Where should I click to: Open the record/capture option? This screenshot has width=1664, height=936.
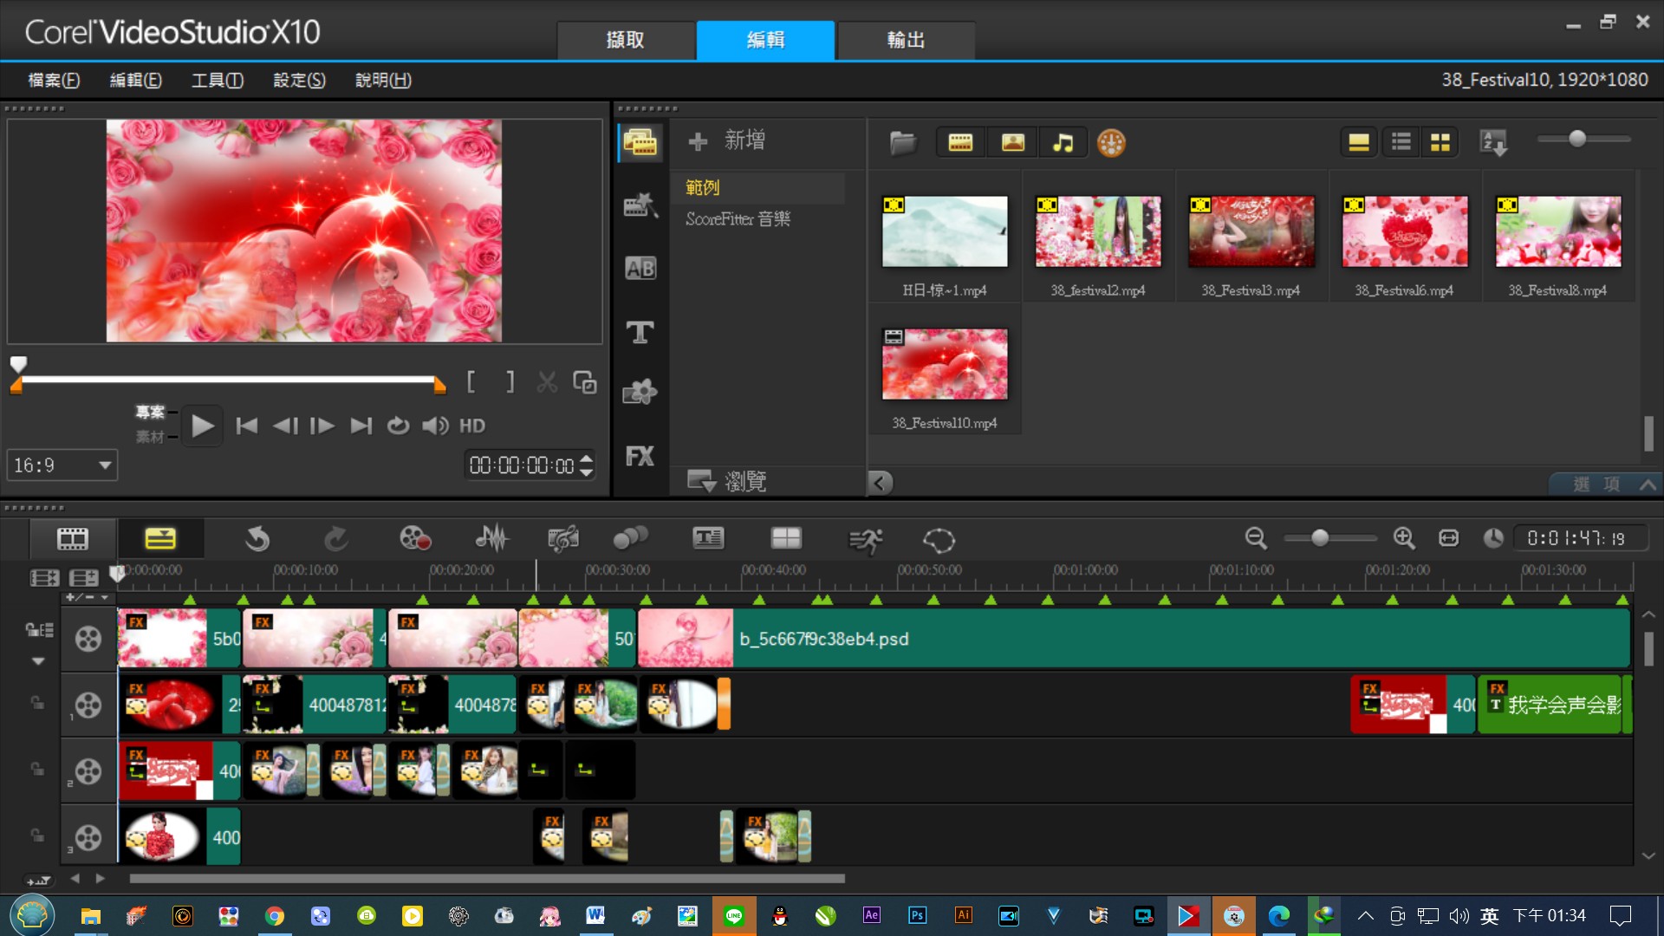tap(415, 539)
